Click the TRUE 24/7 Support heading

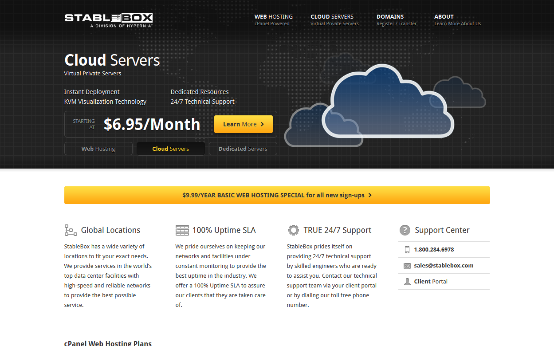[338, 230]
